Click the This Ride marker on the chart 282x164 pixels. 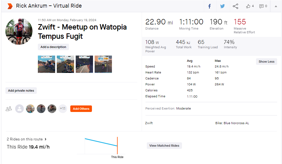coord(117,146)
